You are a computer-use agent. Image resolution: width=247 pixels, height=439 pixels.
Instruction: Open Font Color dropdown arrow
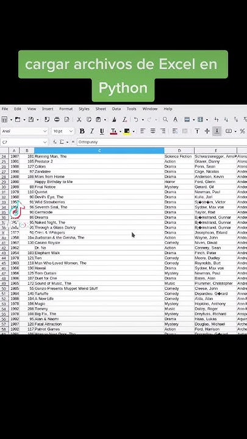[x=120, y=131]
